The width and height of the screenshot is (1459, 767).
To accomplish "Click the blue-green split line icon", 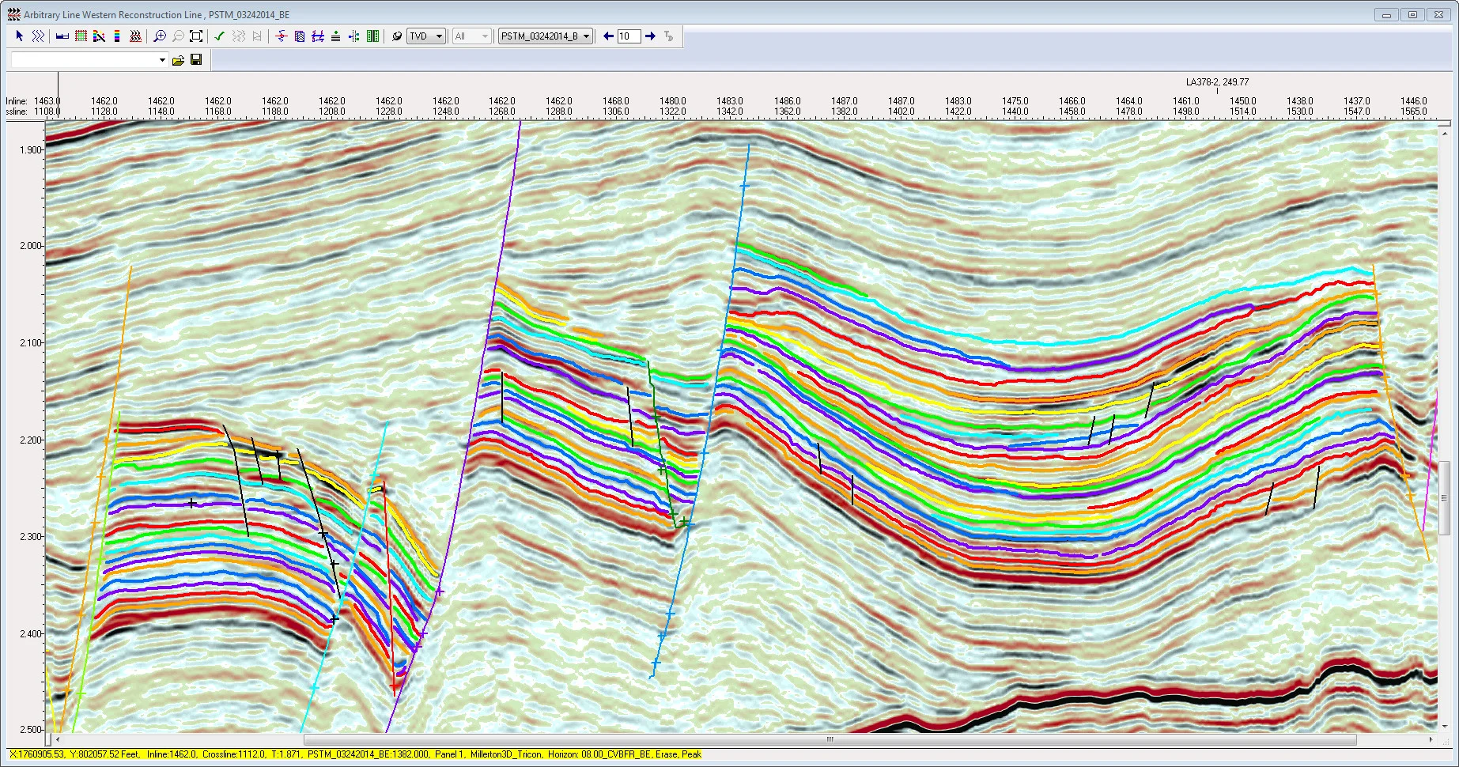I will [354, 36].
